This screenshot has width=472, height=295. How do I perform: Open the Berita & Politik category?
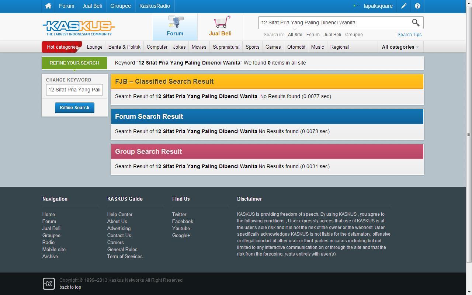[x=124, y=47]
